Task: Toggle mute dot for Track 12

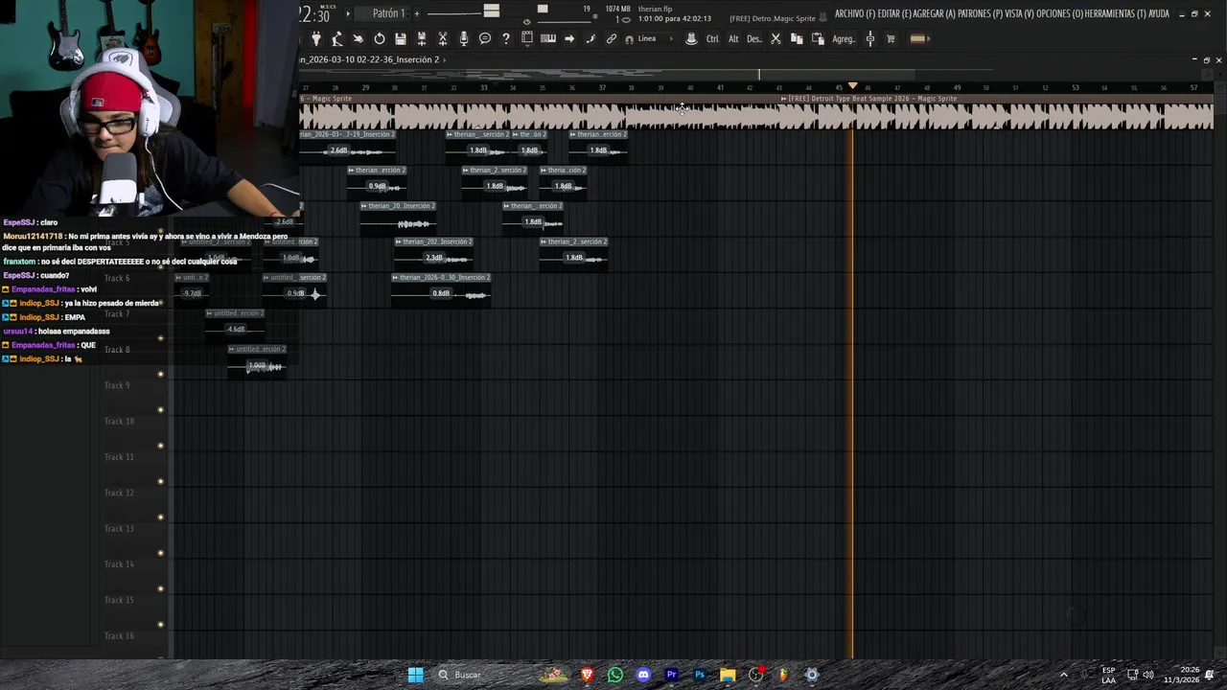Action: coord(160,517)
